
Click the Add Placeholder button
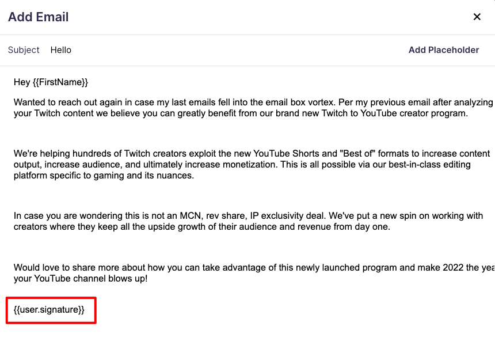pyautogui.click(x=443, y=50)
